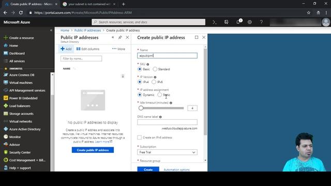Select Dynamic IP assignment
The height and width of the screenshot is (186, 331).
click(x=140, y=95)
